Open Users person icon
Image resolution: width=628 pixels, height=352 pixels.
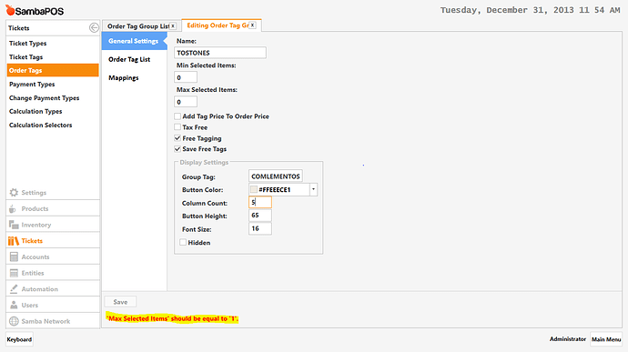pos(14,305)
